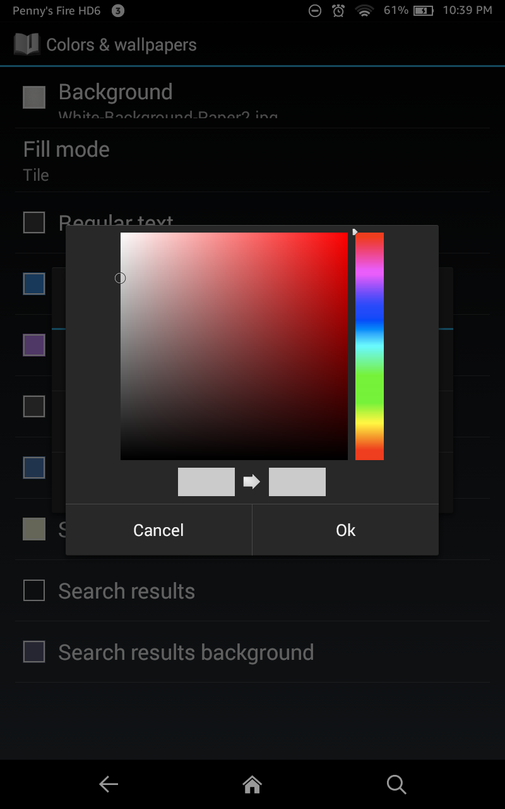Pick a color in the saturation square

[x=234, y=346]
